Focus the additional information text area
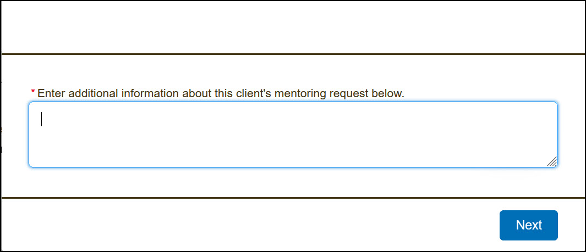 293,135
